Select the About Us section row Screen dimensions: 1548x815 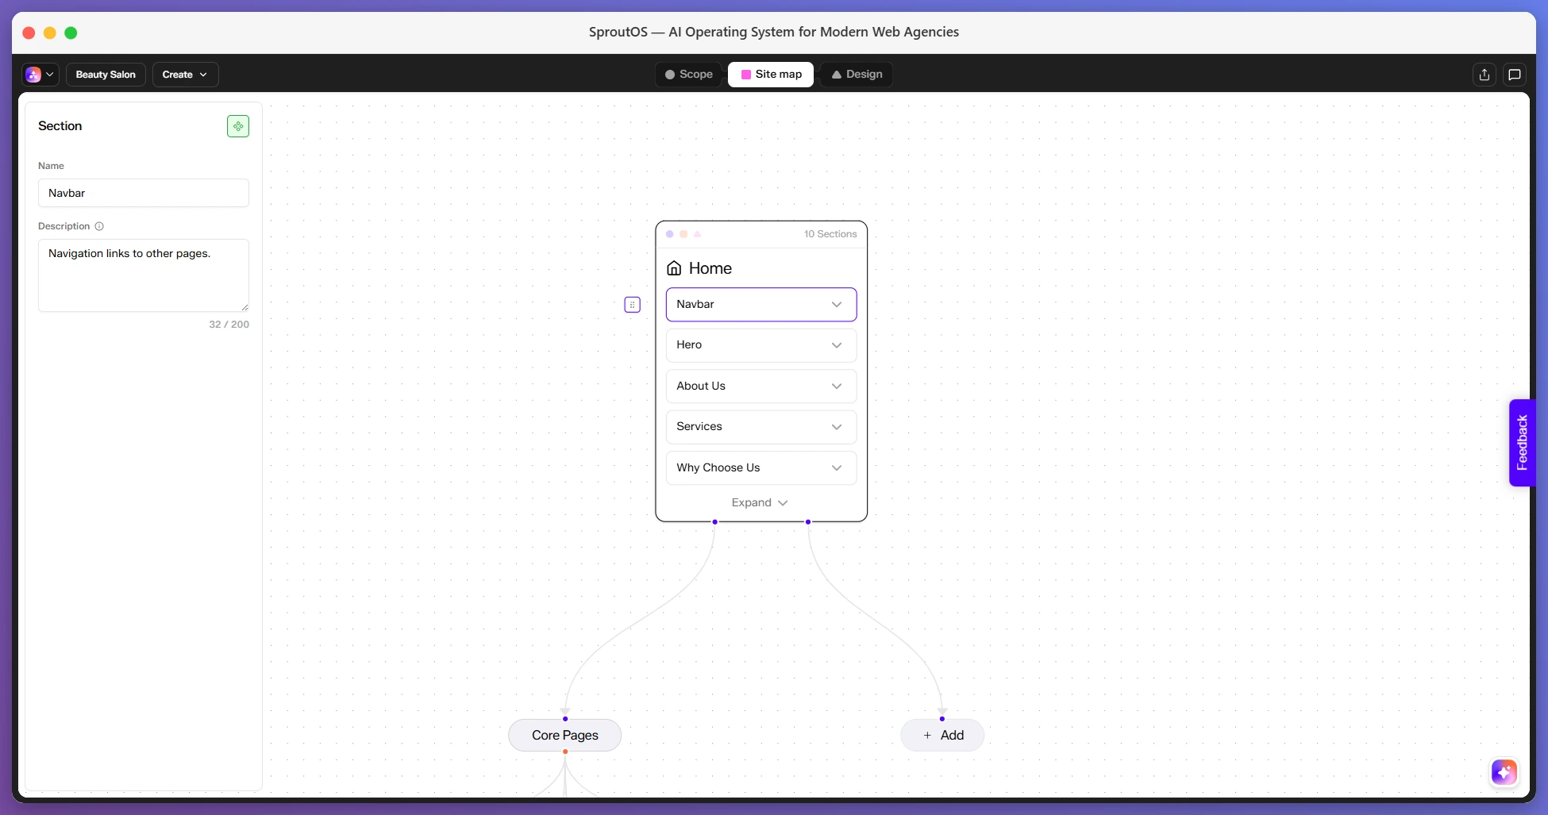click(x=761, y=386)
